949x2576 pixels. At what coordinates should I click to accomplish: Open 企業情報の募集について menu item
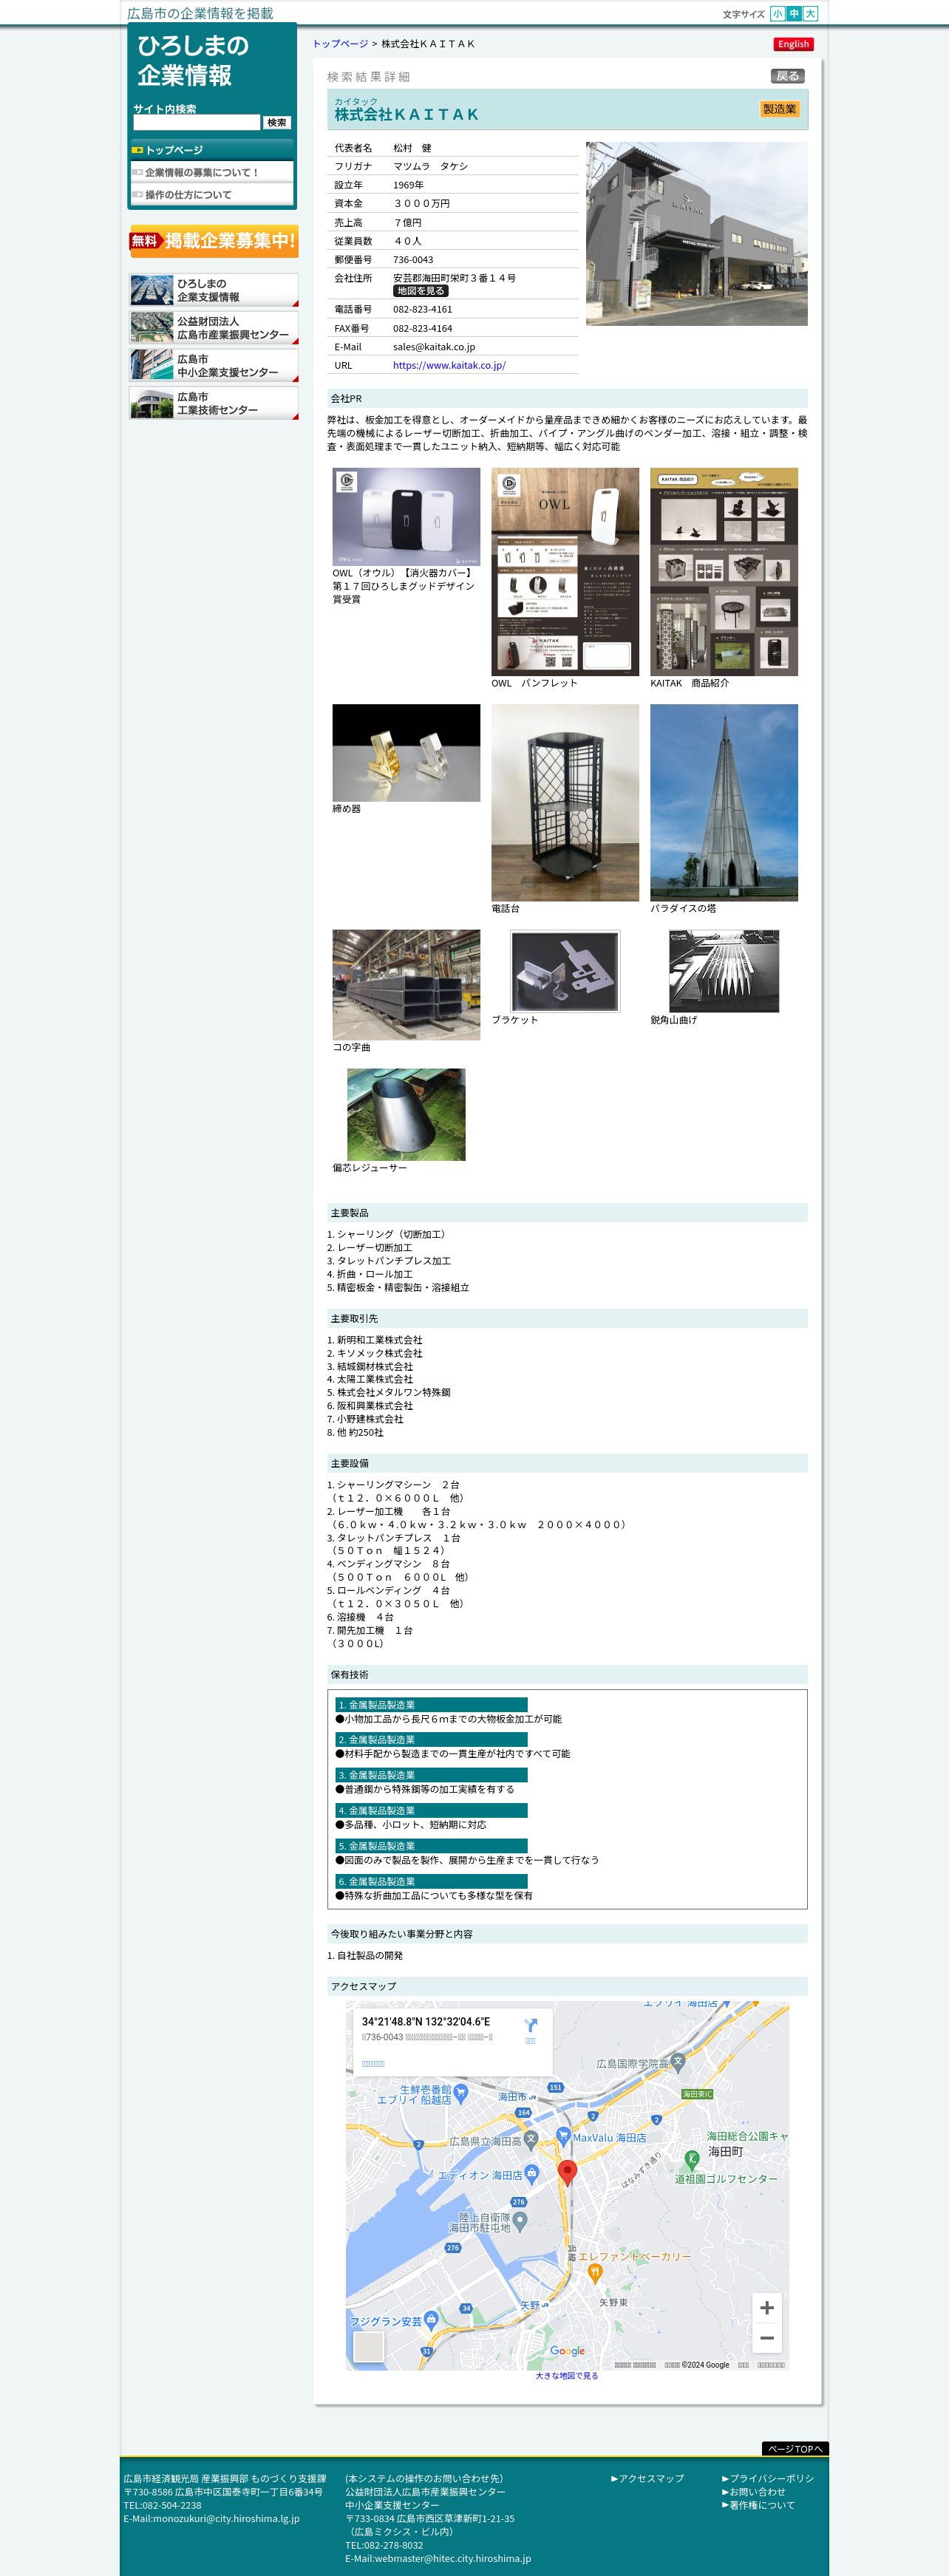(212, 172)
